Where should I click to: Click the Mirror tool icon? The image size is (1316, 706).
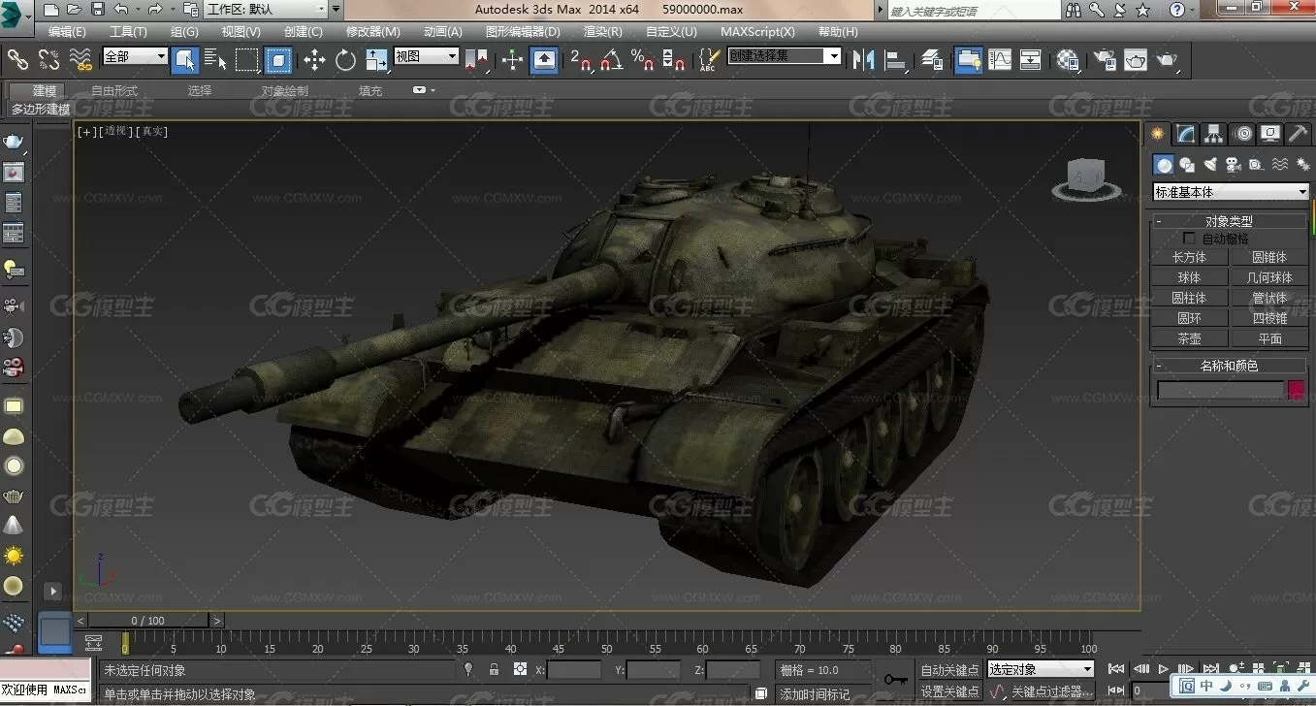[x=862, y=60]
